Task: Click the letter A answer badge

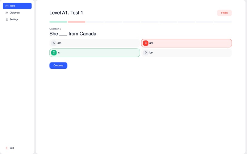Action: [x=54, y=43]
